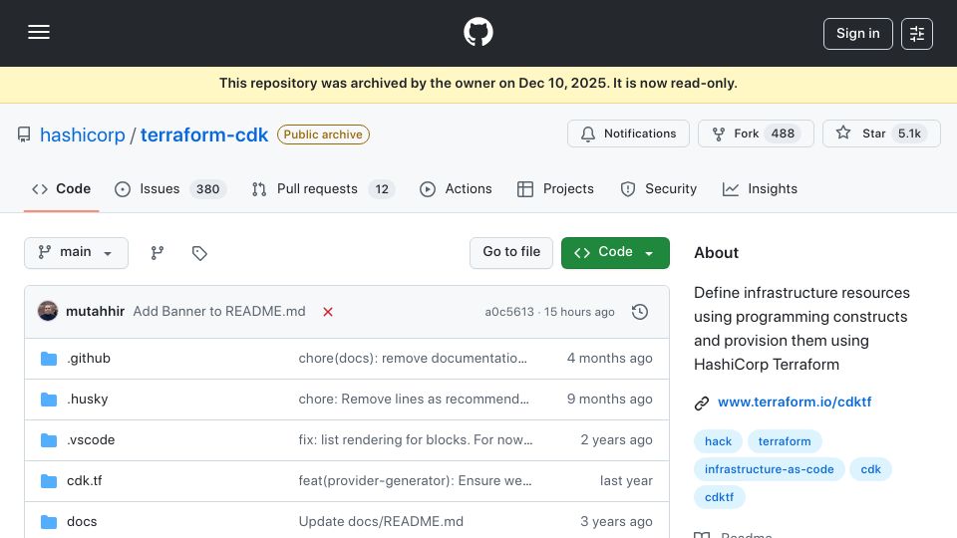The image size is (957, 538).
Task: Click the repository book icon beside hashicorp
Action: 24,134
